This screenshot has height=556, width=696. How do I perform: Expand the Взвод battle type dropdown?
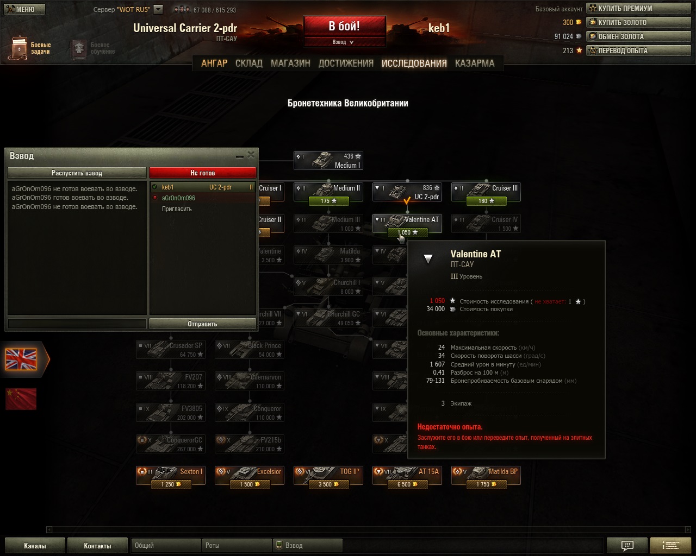[x=344, y=42]
